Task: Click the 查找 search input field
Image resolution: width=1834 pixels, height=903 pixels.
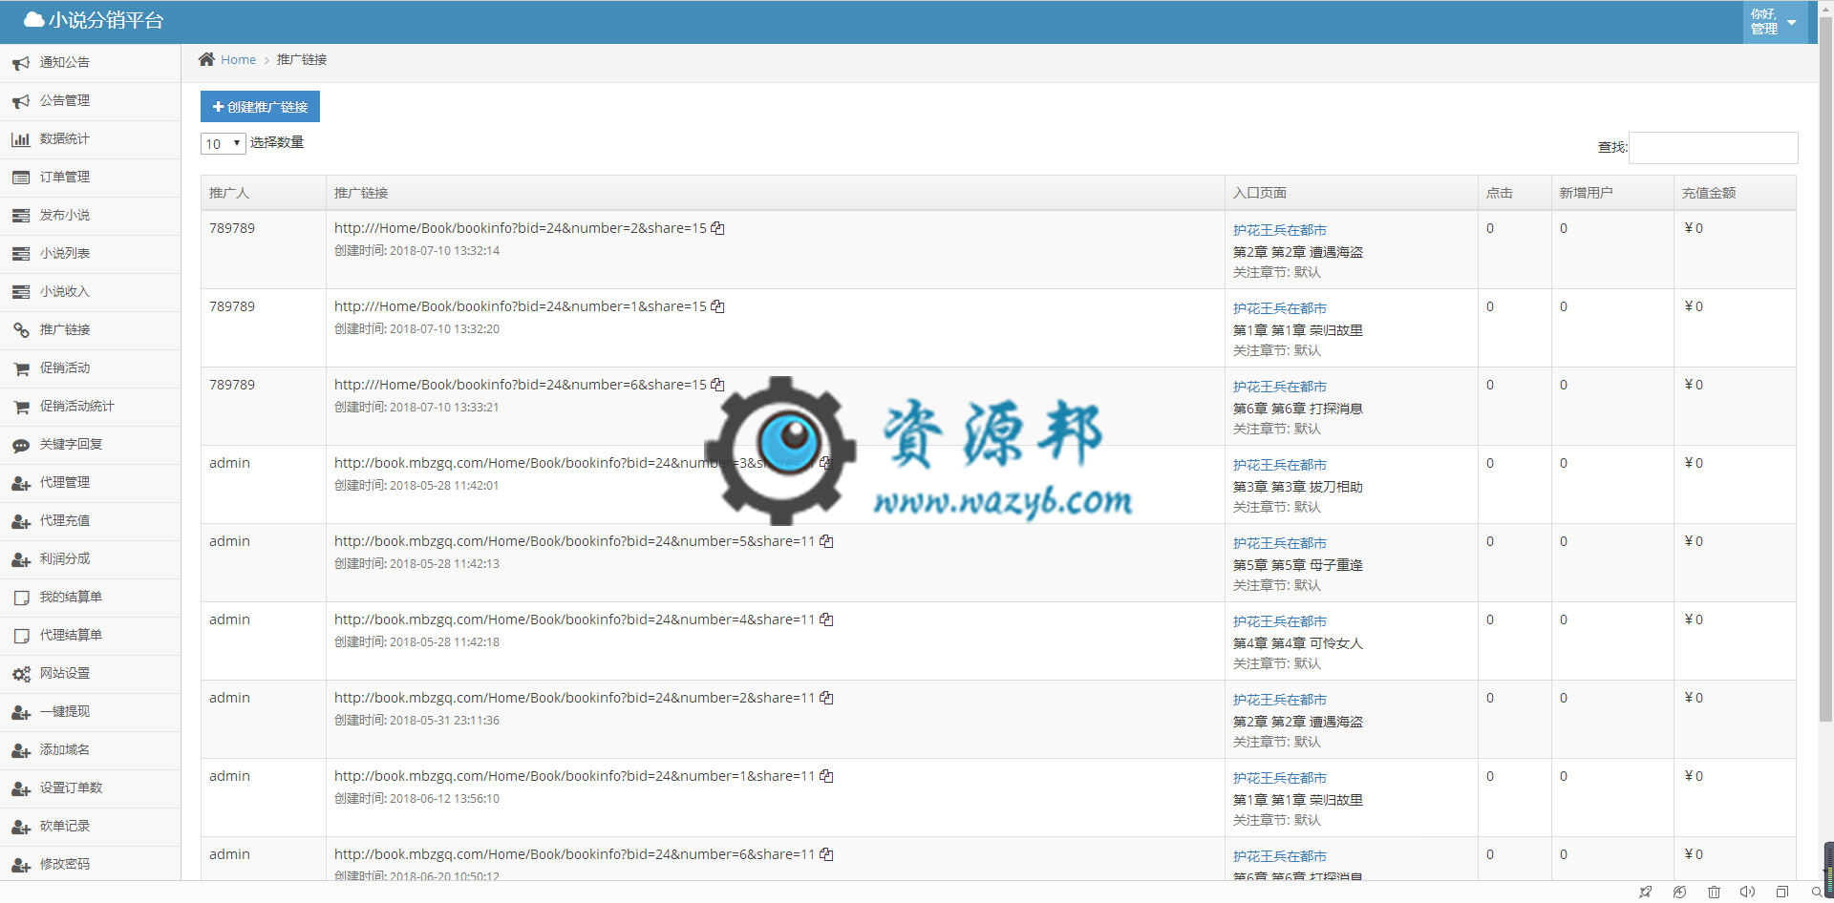Action: tap(1713, 148)
